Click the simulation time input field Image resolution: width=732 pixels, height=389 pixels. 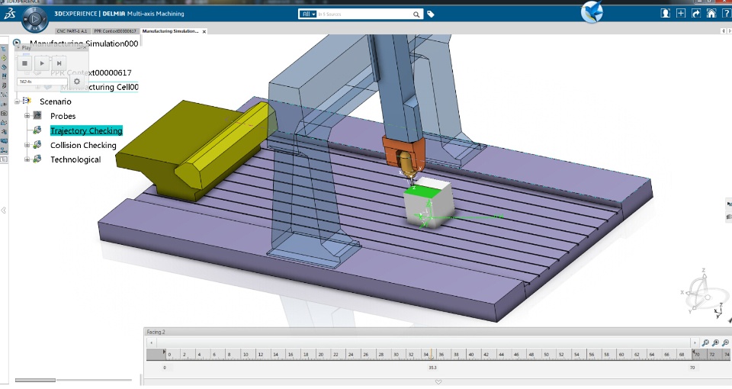coord(43,82)
